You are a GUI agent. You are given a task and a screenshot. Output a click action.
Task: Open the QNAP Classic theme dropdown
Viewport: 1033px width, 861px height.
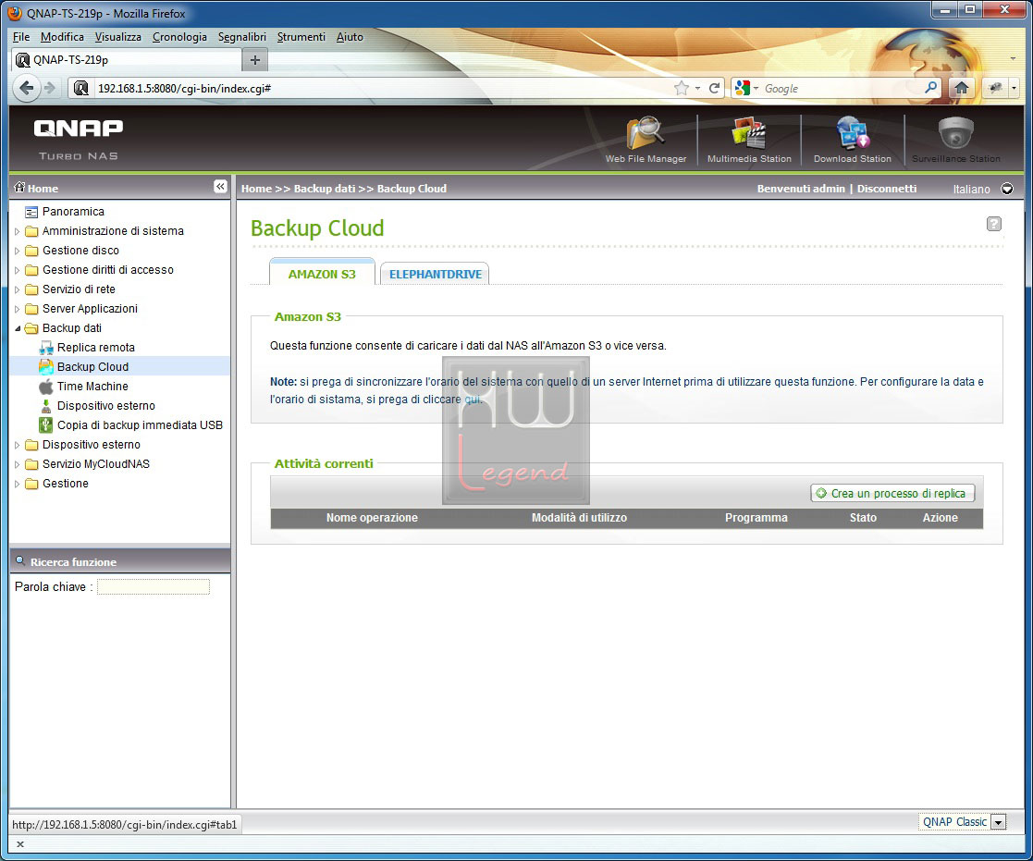pos(999,822)
